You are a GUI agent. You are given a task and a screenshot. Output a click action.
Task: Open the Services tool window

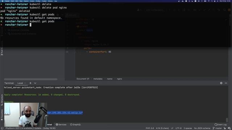tap(61, 125)
